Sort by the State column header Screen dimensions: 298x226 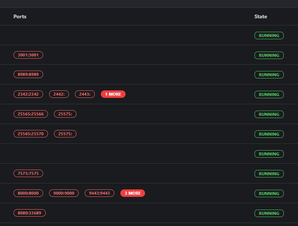pyautogui.click(x=261, y=16)
